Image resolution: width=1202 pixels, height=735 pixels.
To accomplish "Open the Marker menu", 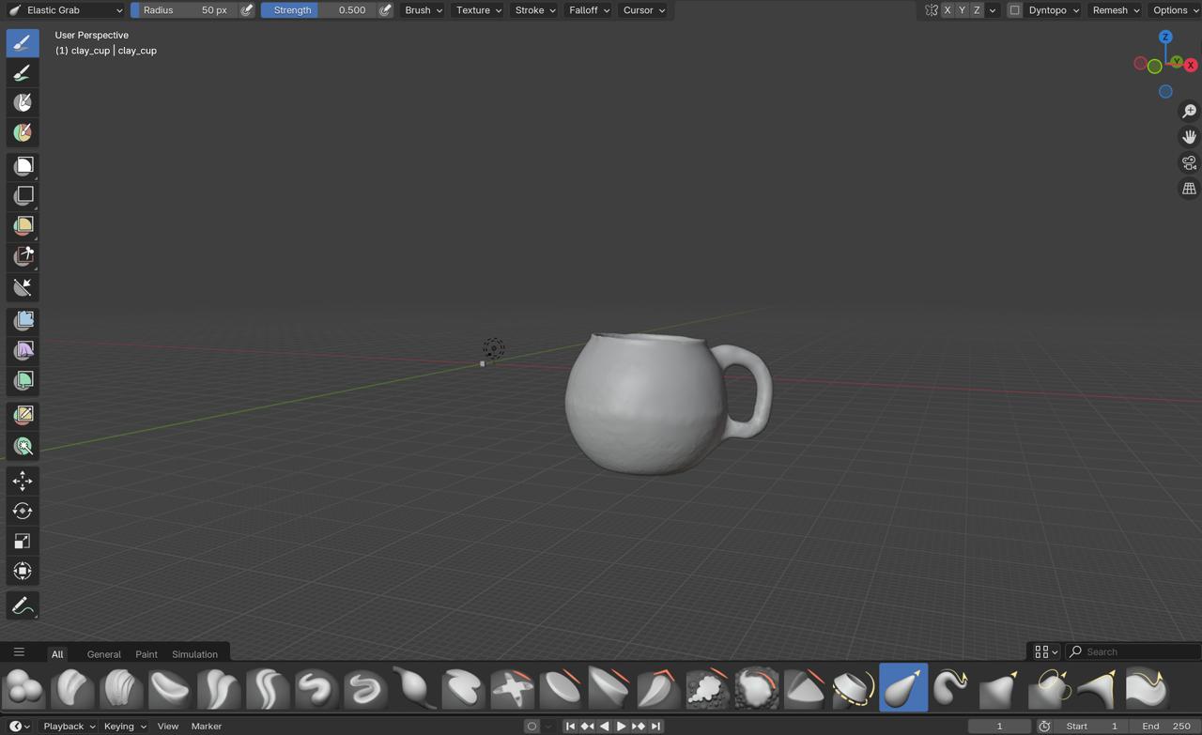I will pyautogui.click(x=207, y=726).
